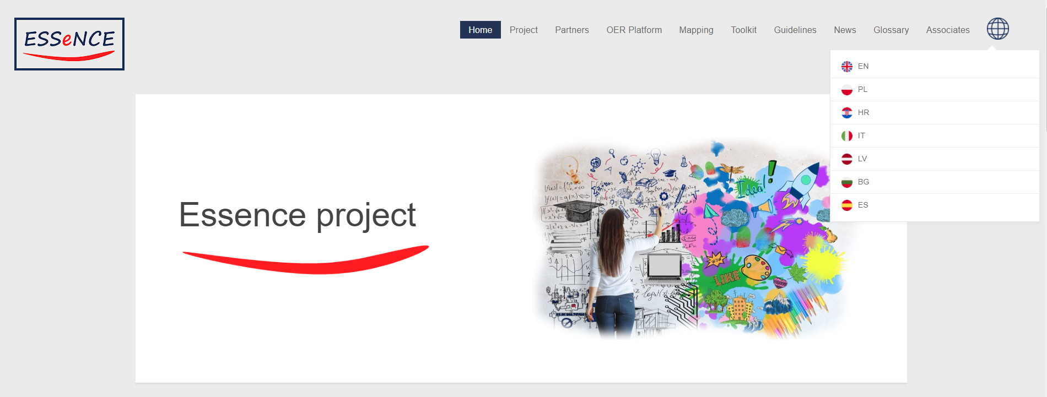Open the Associates section
The height and width of the screenshot is (397, 1047).
point(947,30)
